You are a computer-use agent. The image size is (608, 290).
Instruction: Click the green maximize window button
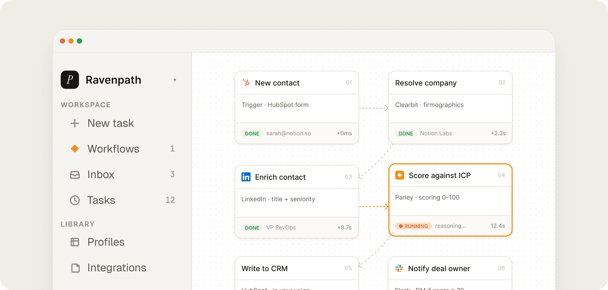79,41
